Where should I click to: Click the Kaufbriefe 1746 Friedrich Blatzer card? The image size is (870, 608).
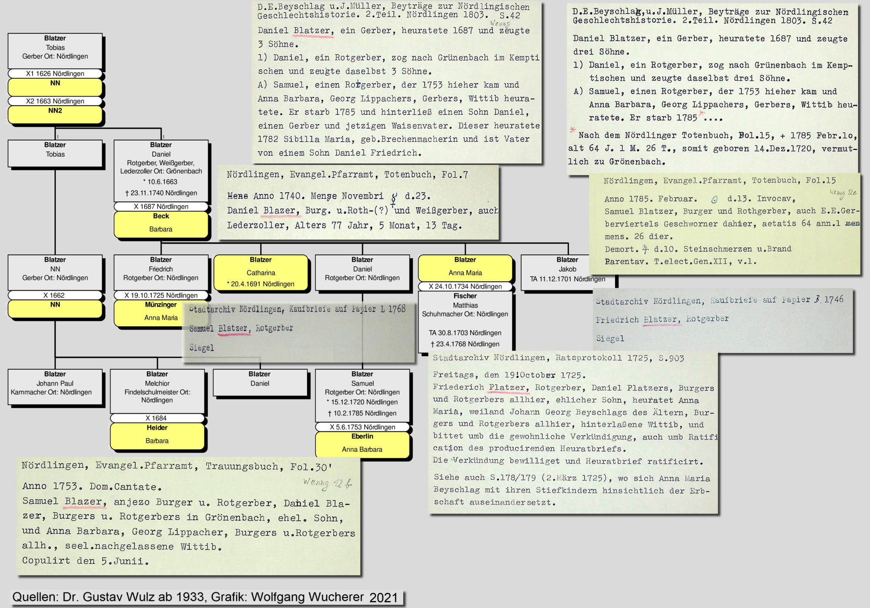[x=722, y=320]
